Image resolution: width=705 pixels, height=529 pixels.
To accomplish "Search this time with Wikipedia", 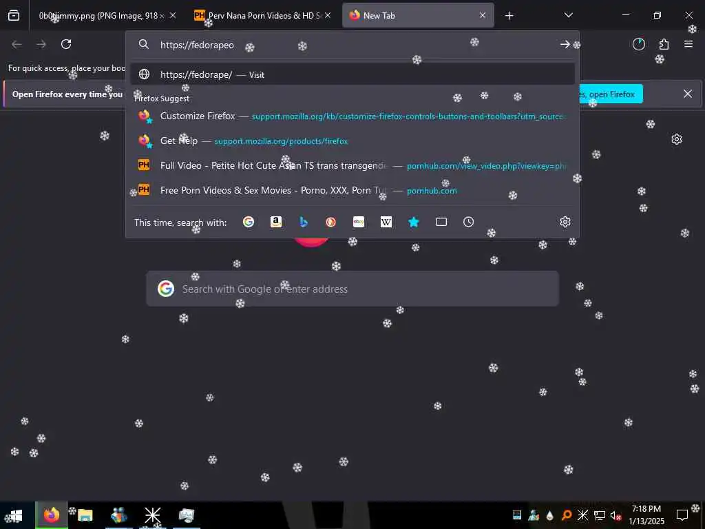I will [x=386, y=222].
